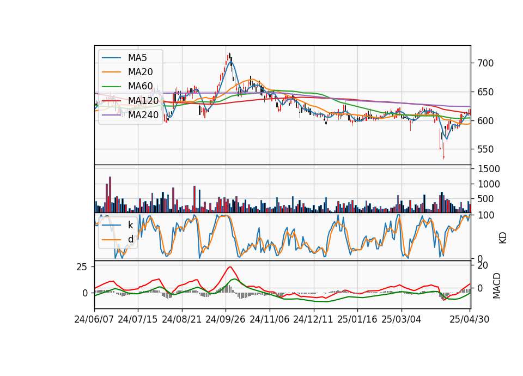Image resolution: width=523 pixels, height=376 pixels.
Task: Click the 550 price axis label
Action: [485, 149]
